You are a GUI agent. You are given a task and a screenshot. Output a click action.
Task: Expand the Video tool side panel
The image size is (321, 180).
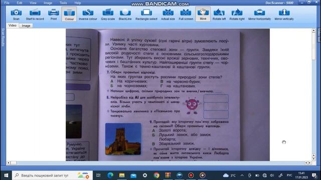(318, 35)
